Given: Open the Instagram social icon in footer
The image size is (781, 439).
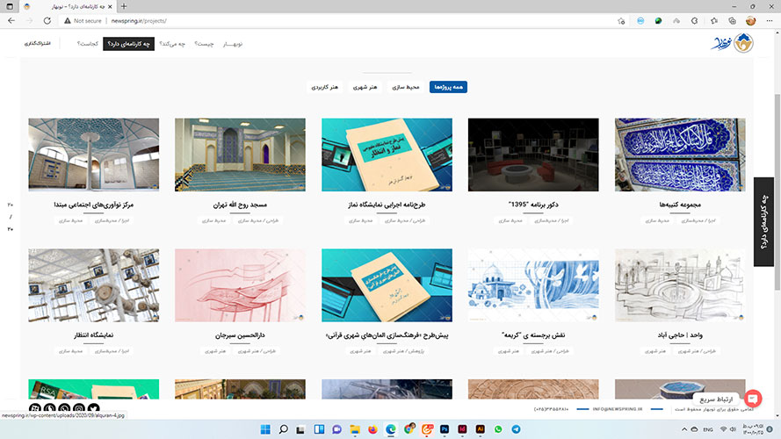Looking at the screenshot, I should tap(79, 408).
